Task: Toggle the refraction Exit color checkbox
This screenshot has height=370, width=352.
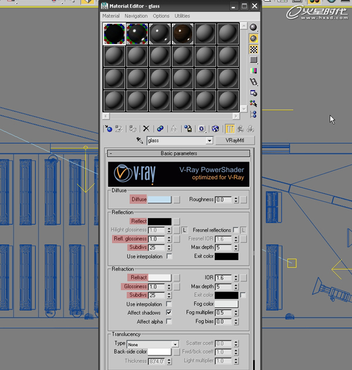Action: 243,295
